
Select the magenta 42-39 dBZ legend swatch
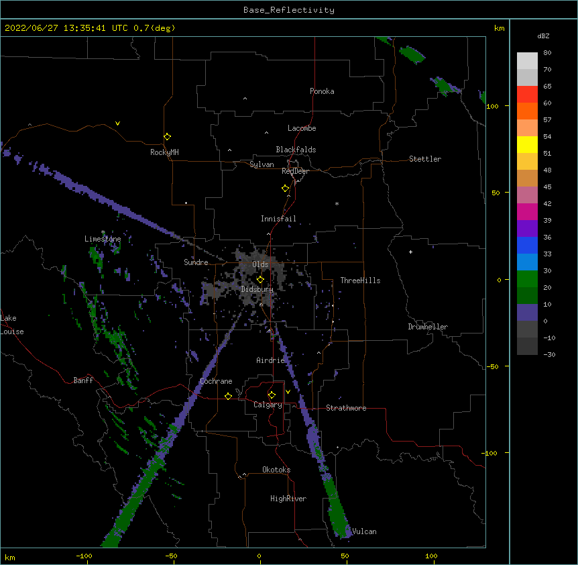pyautogui.click(x=527, y=211)
